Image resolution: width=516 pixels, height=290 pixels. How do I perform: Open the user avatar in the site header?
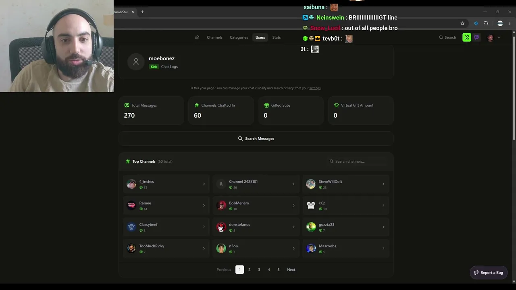click(x=490, y=37)
